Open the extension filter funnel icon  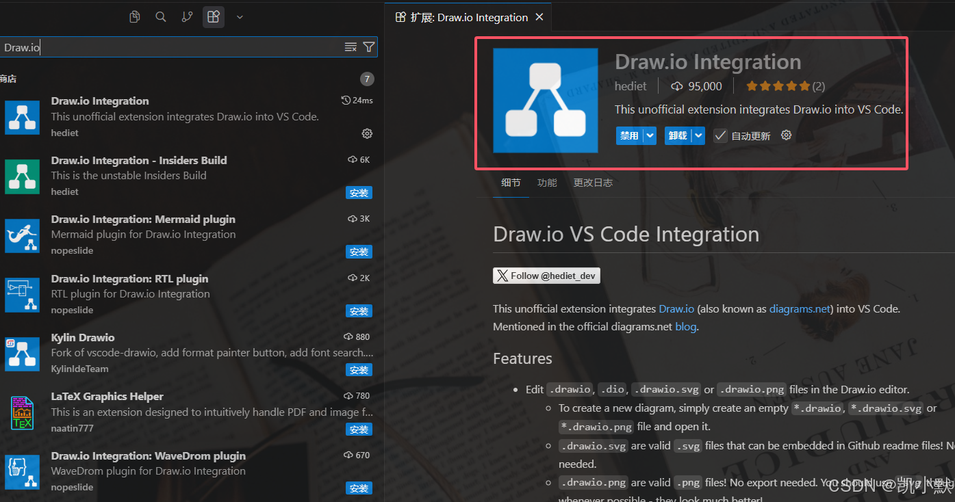(369, 47)
